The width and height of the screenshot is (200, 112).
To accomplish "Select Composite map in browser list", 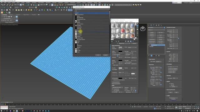I will tap(92, 29).
